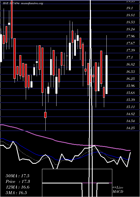The image size is (140, 197).
Task: Select the 15.68 price axis label
Action: 130,93
